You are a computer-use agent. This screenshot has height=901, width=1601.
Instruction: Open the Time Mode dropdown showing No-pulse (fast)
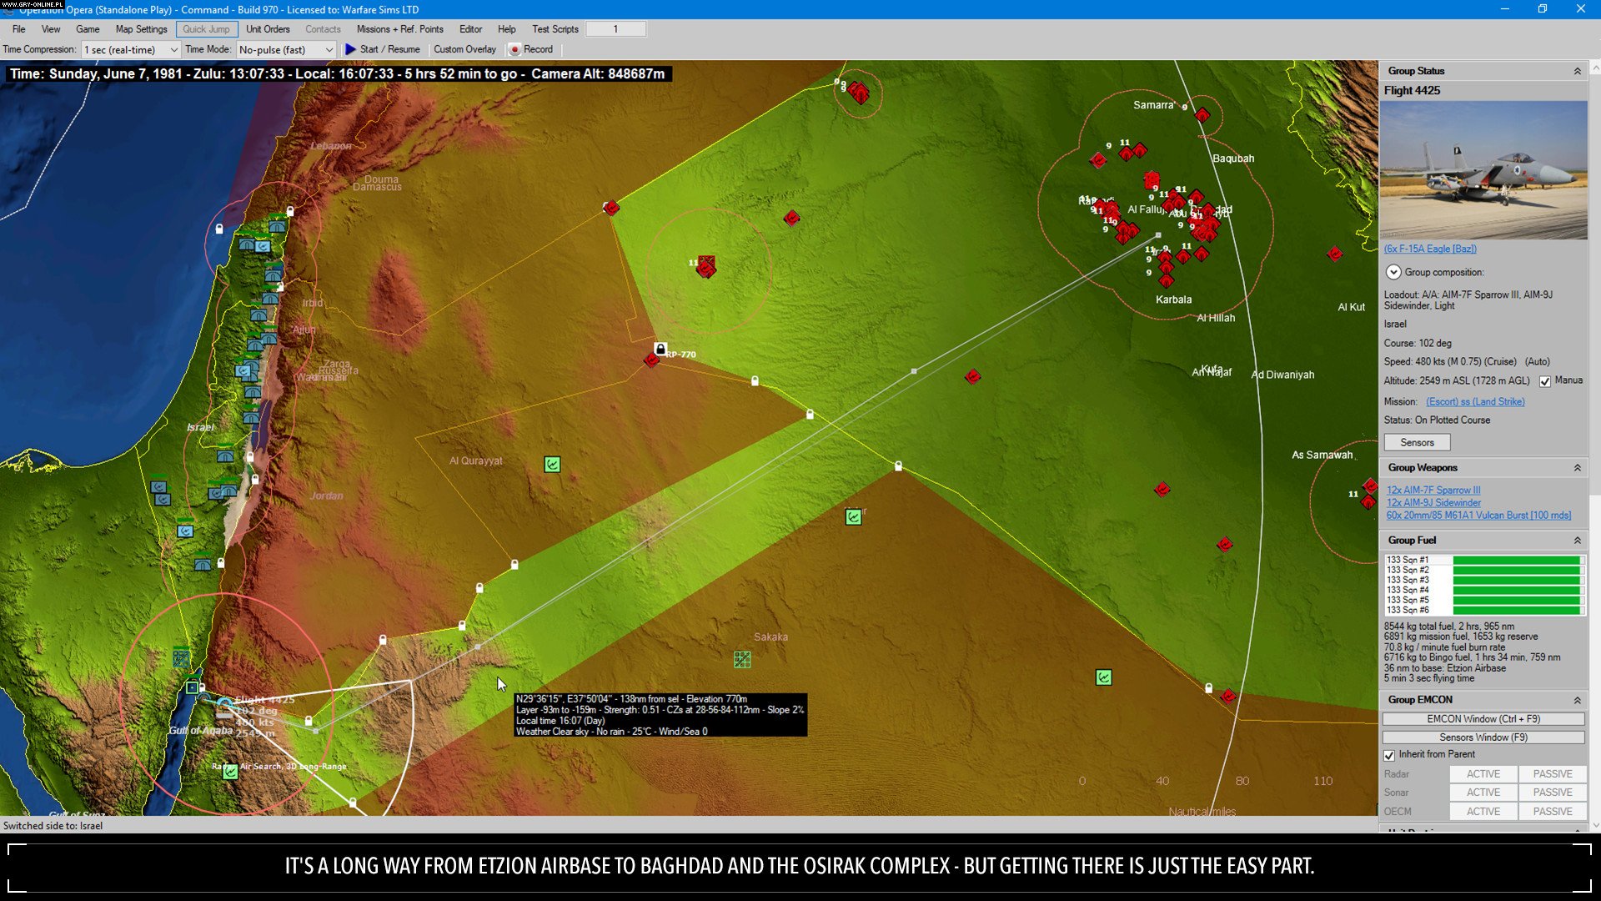(x=286, y=49)
